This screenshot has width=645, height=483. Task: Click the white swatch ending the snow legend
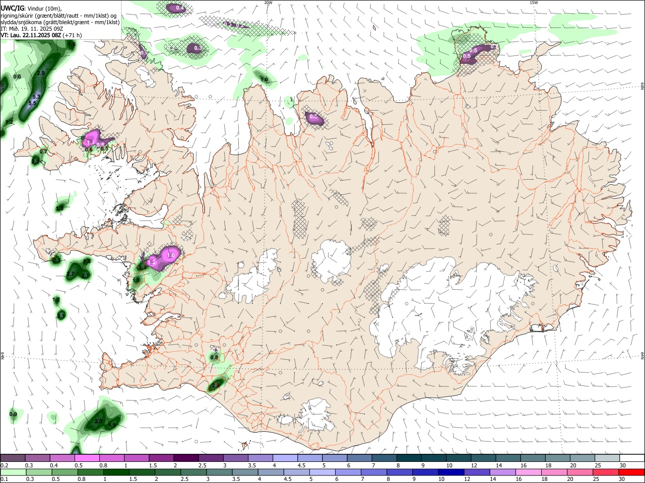(x=632, y=458)
